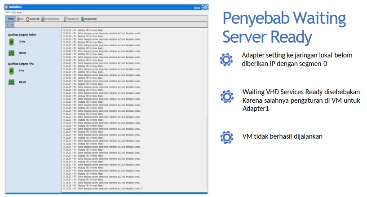
Task: Click the red Shutdown VM power icon
Action: (x=27, y=19)
